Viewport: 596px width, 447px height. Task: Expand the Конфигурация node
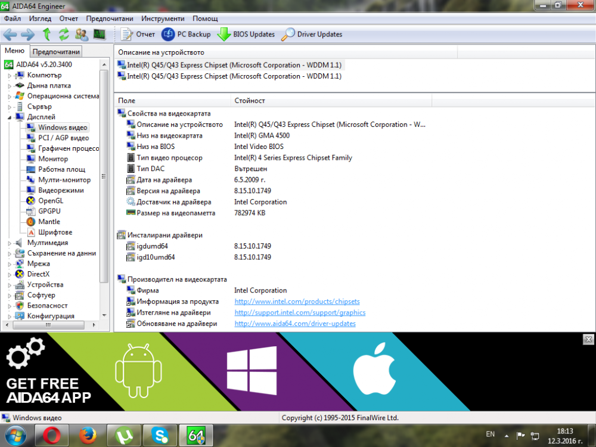tap(10, 316)
